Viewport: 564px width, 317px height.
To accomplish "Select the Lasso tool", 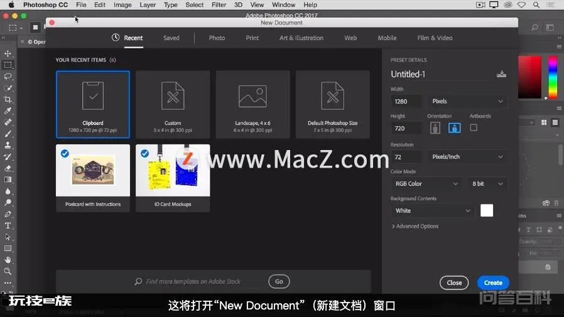I will point(8,77).
